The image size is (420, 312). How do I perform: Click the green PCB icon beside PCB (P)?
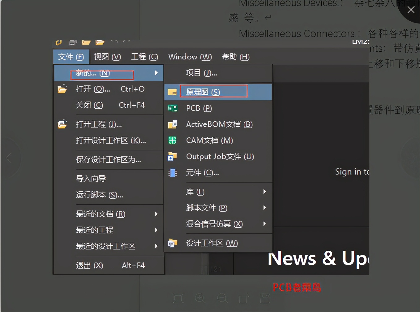point(173,108)
